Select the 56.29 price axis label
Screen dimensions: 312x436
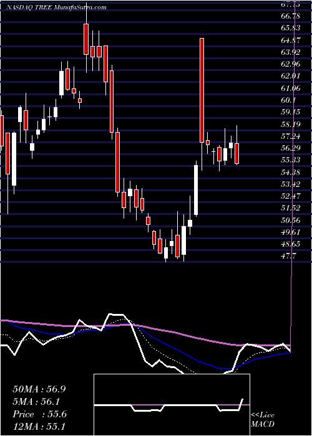pyautogui.click(x=291, y=148)
